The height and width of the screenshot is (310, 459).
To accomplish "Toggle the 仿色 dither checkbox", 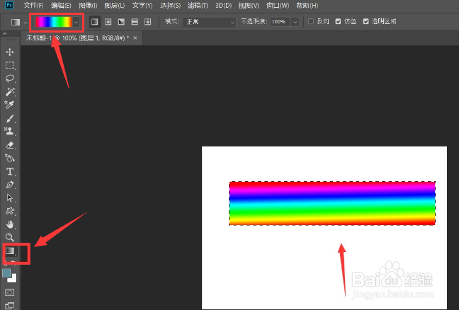I will pyautogui.click(x=338, y=21).
